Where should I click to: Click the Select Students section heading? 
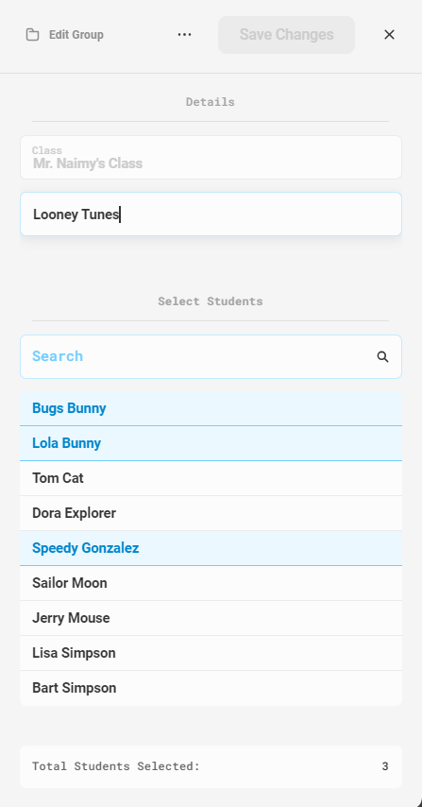tap(211, 301)
